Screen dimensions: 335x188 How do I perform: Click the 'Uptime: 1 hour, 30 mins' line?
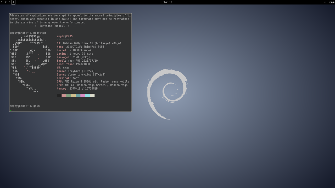[75, 54]
